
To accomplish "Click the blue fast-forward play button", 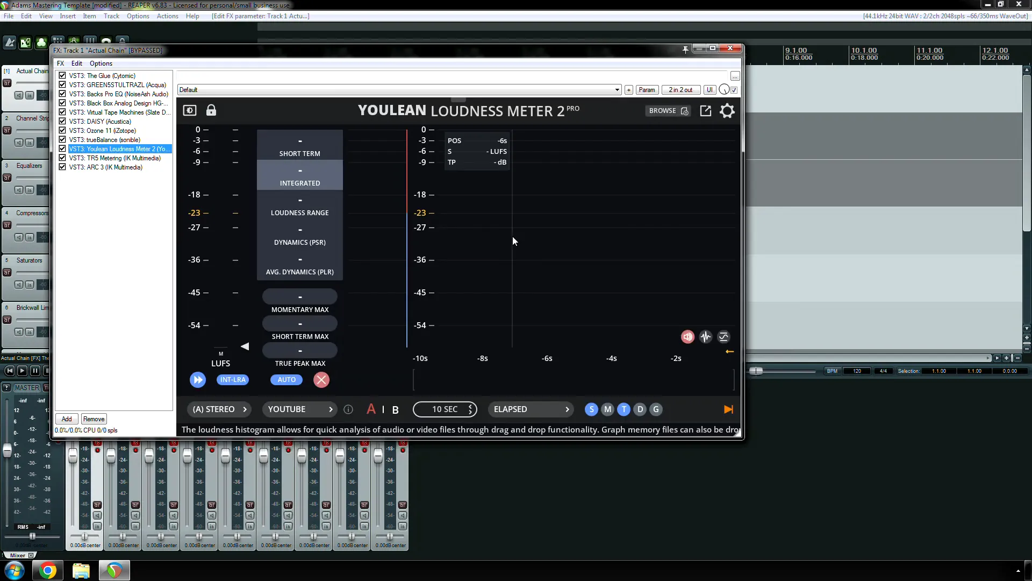I will coord(198,380).
